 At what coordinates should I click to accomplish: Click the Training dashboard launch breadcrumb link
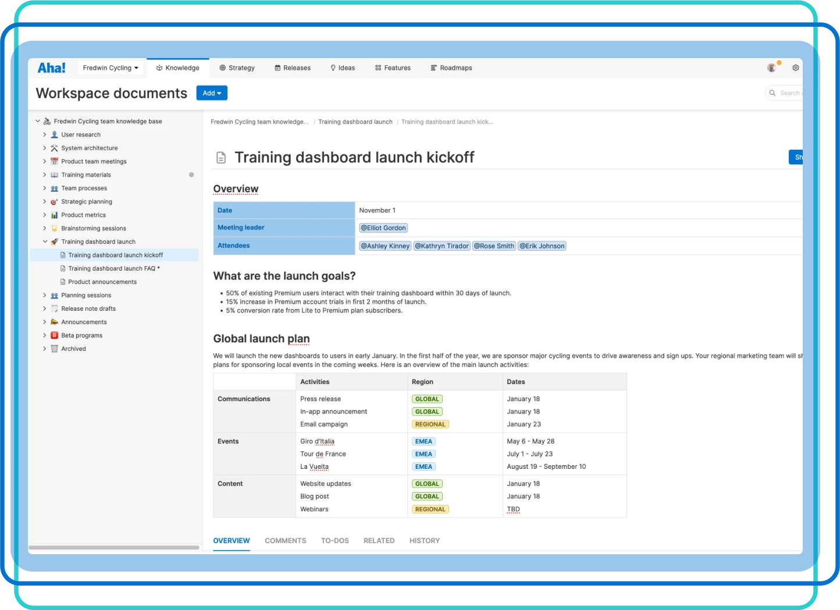[x=355, y=122]
